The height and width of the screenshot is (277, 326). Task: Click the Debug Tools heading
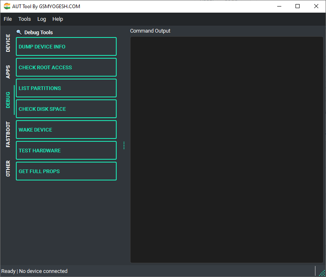coord(39,33)
